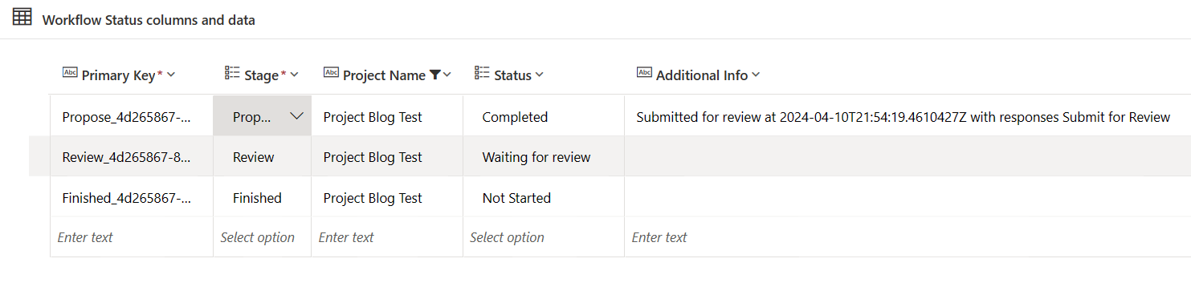Click the Completed status cell
The width and height of the screenshot is (1191, 303).
[x=544, y=116]
